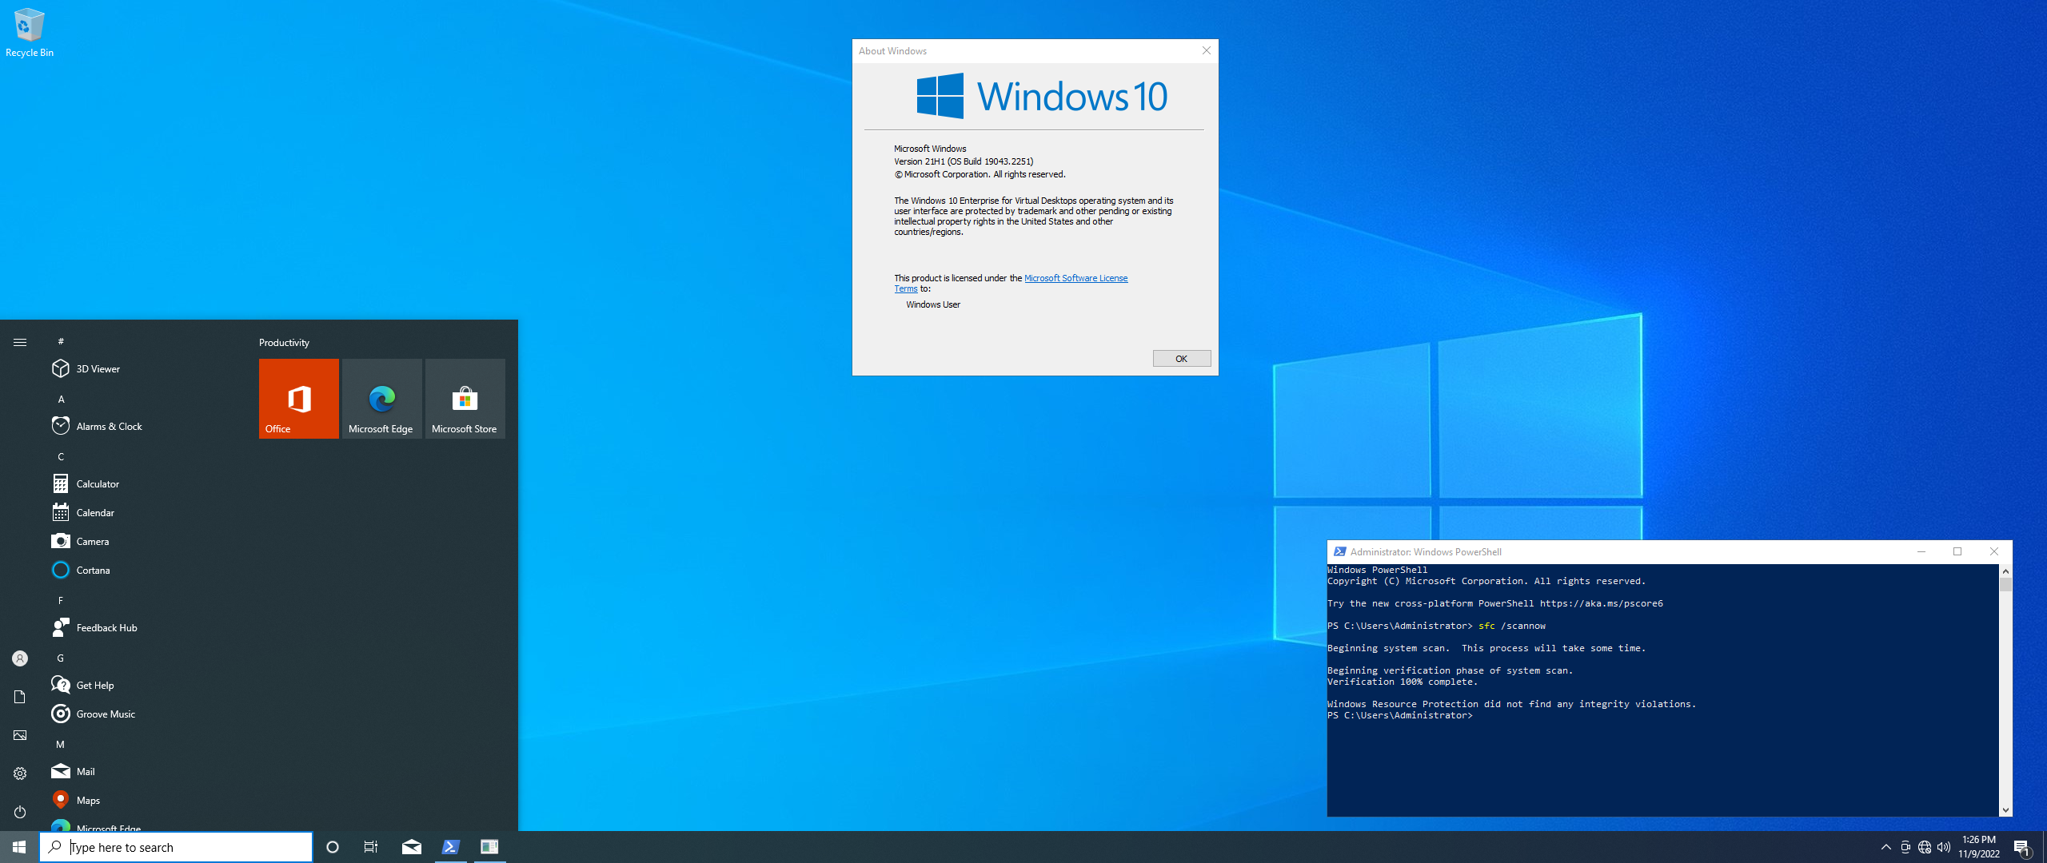
Task: Open Mail icon on taskbar
Action: coord(412,847)
